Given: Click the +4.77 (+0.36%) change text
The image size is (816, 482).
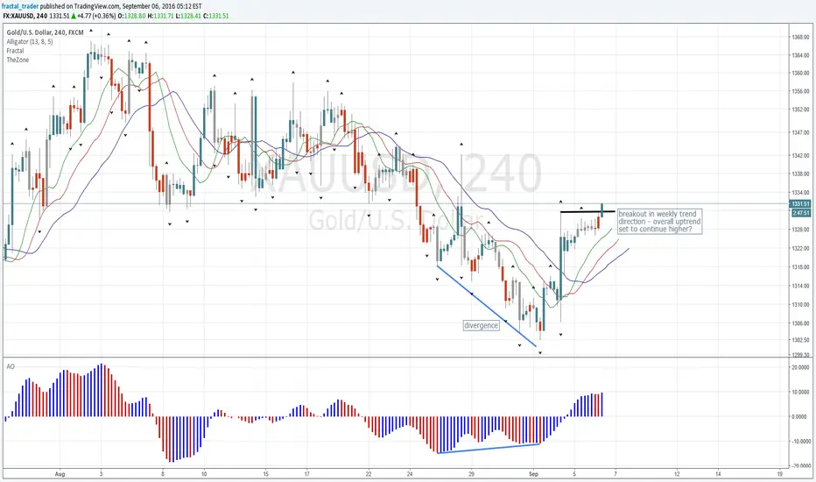Looking at the screenshot, I should click(x=96, y=16).
